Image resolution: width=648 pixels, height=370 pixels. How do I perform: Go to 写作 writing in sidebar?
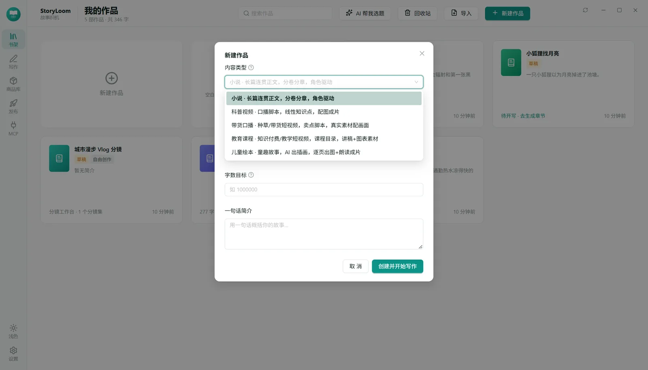click(13, 62)
